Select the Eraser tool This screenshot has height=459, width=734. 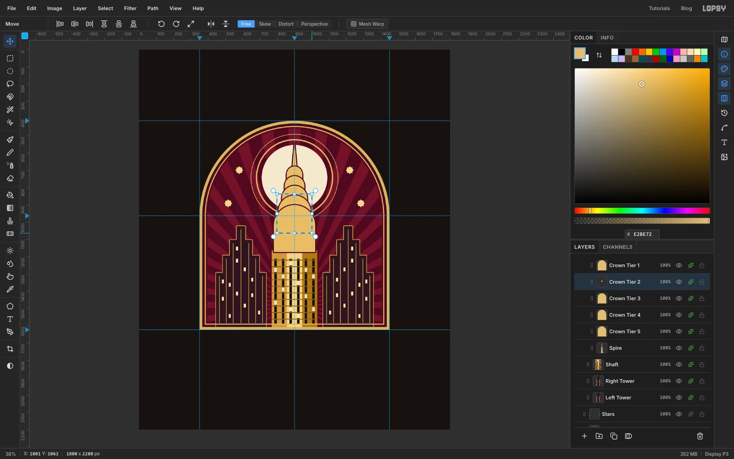pos(10,178)
